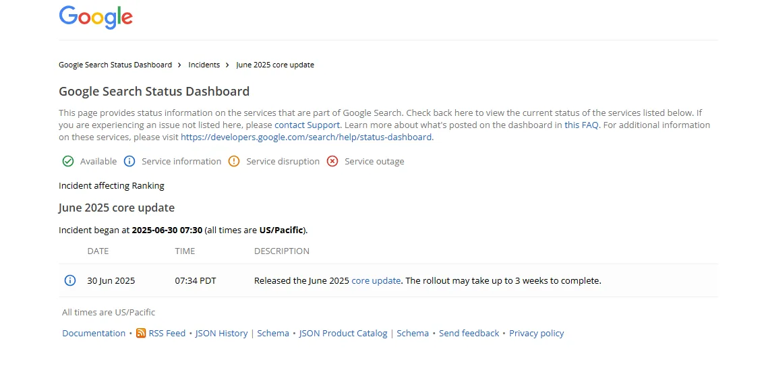768x372 pixels.
Task: Click the chevron after Google Search Status Dashboard
Action: point(180,65)
